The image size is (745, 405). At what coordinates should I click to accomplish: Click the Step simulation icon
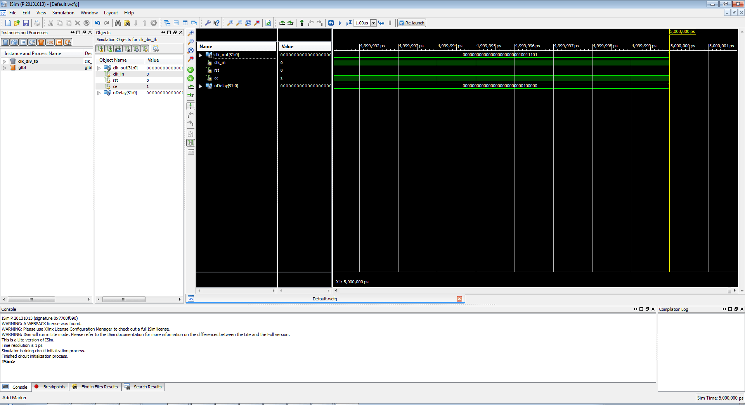point(381,23)
